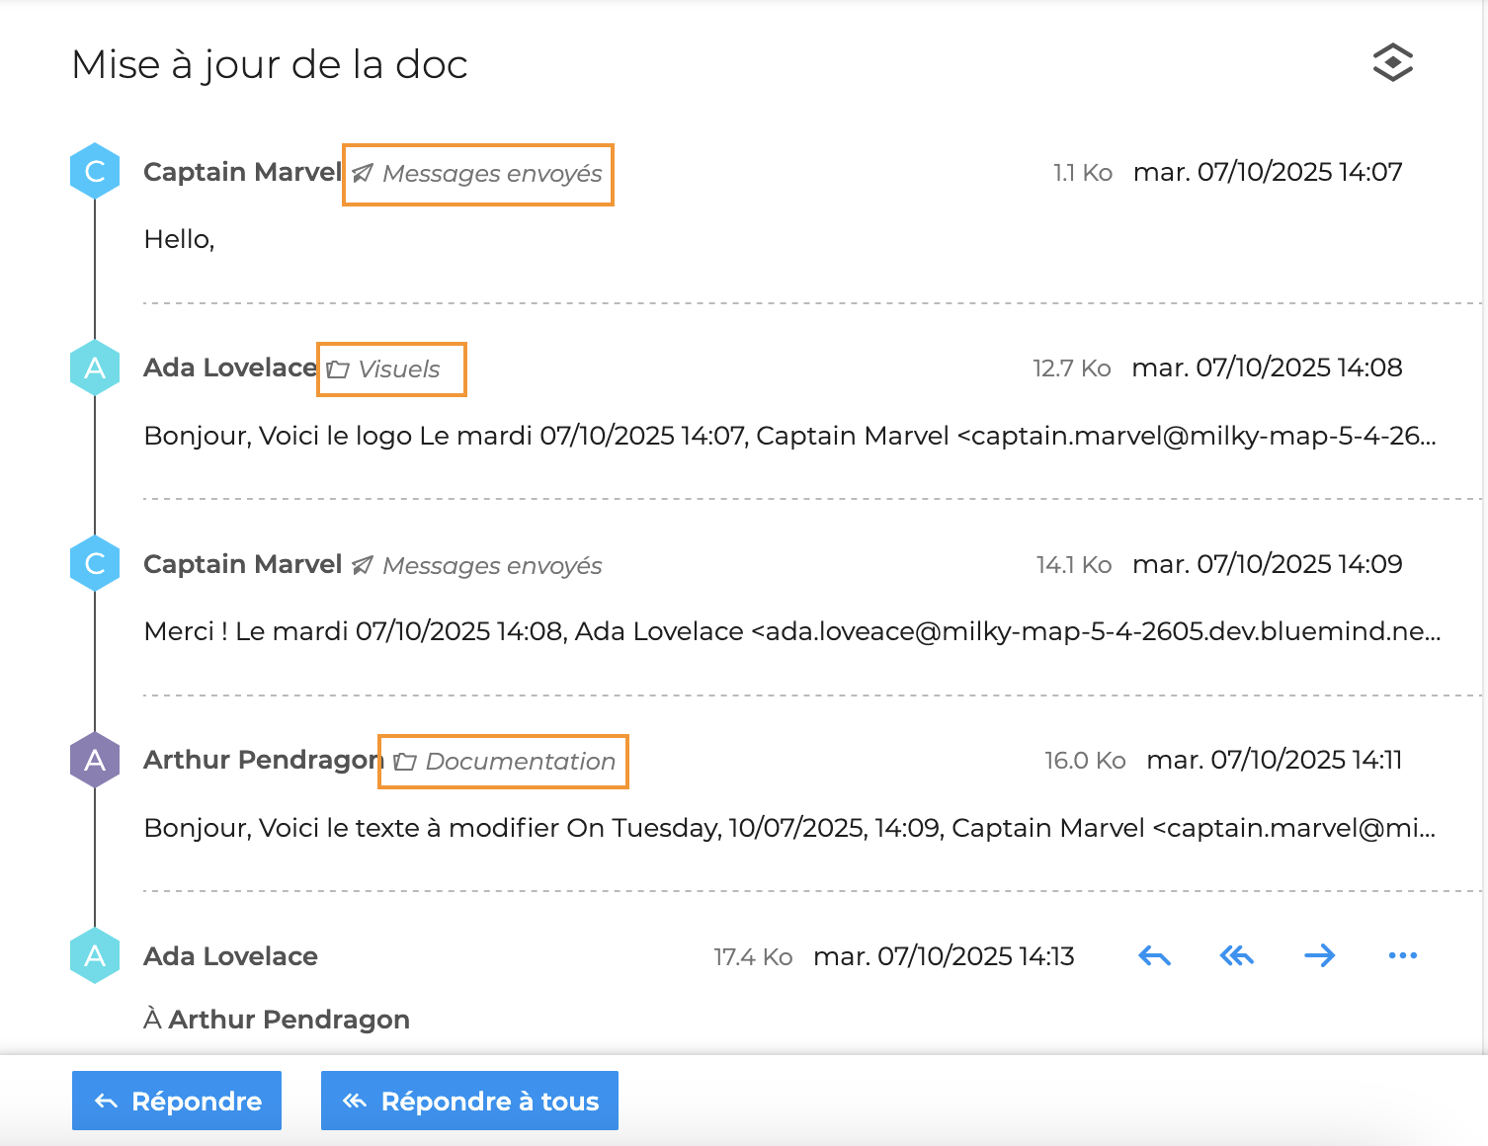
Task: Click Captain Marvel's avatar at 14:09 message
Action: coord(95,564)
